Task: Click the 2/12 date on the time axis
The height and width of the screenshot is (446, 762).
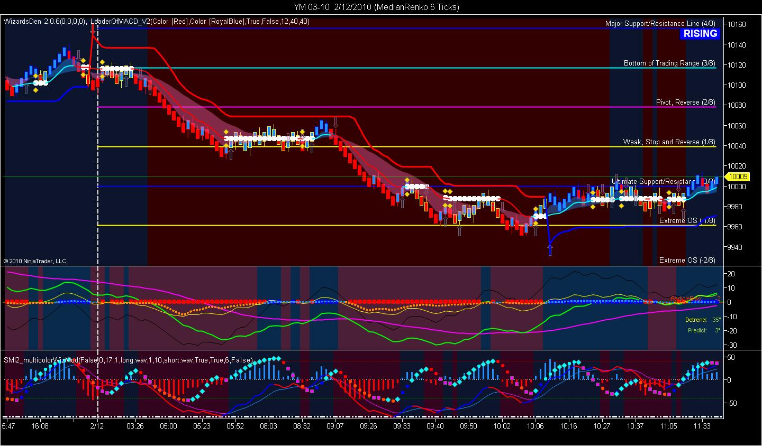Action: click(96, 425)
